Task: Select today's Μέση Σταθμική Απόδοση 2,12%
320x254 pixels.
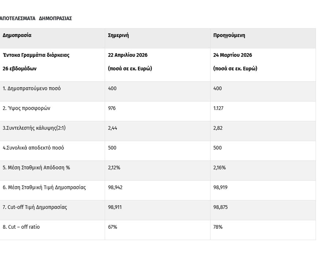Action: pyautogui.click(x=114, y=168)
